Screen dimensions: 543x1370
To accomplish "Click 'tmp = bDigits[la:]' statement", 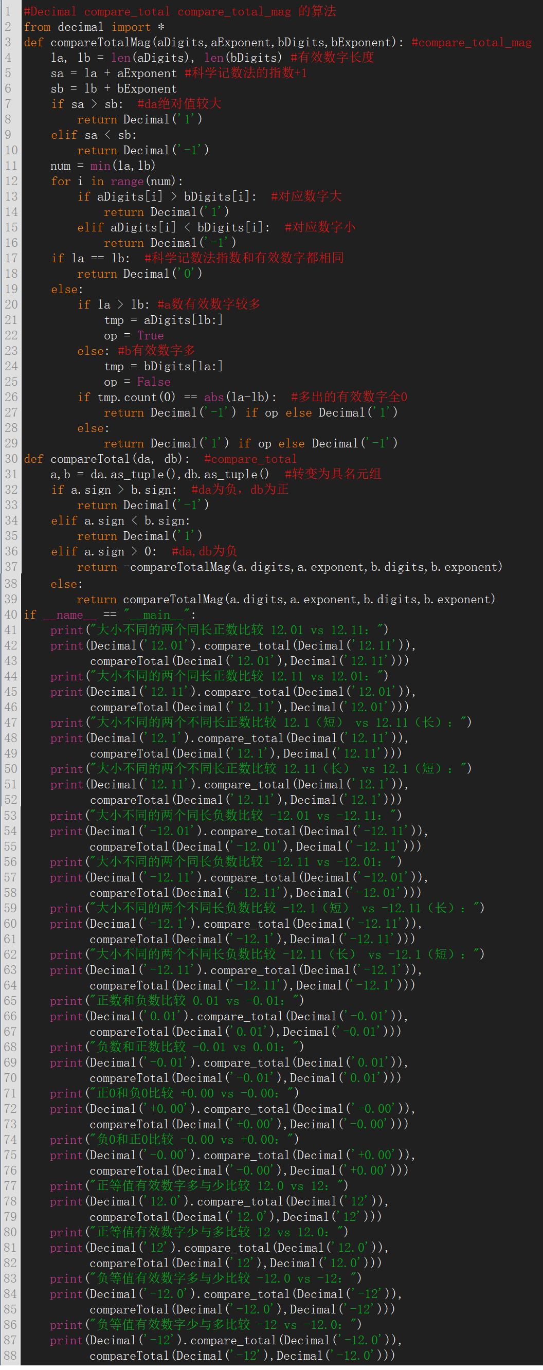I will click(164, 367).
